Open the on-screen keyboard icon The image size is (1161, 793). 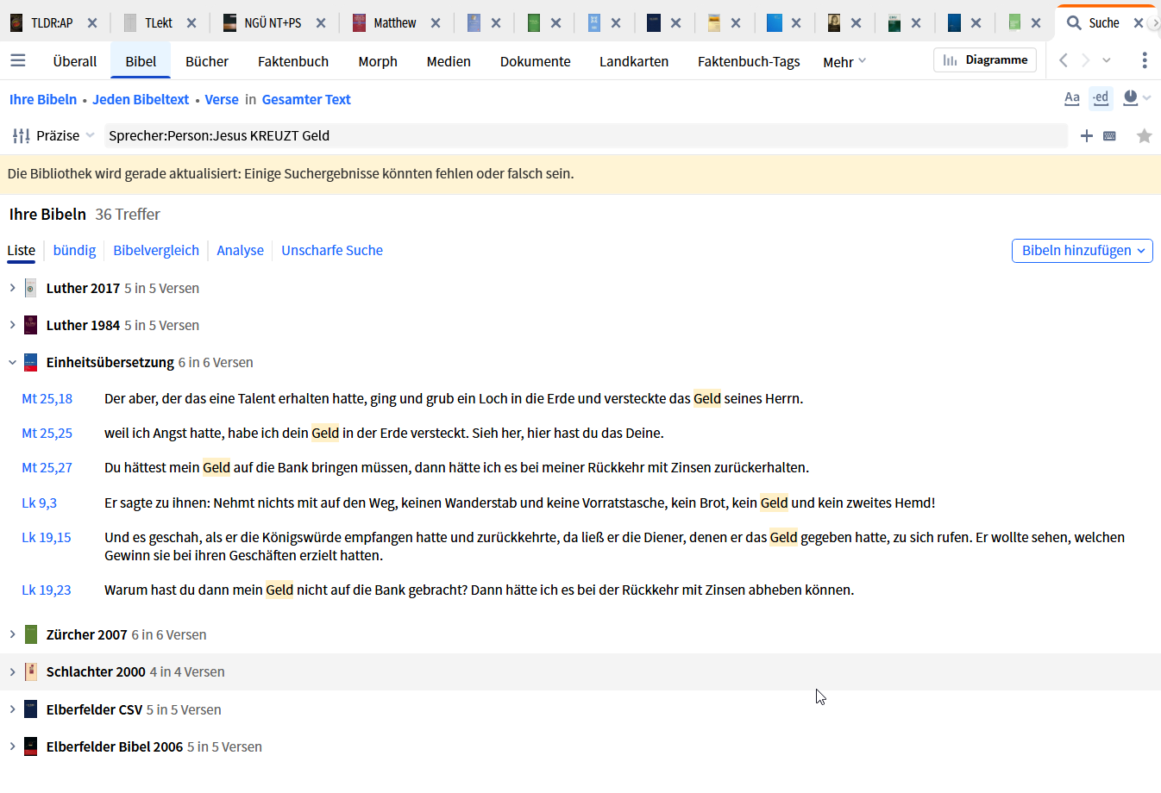[1110, 136]
